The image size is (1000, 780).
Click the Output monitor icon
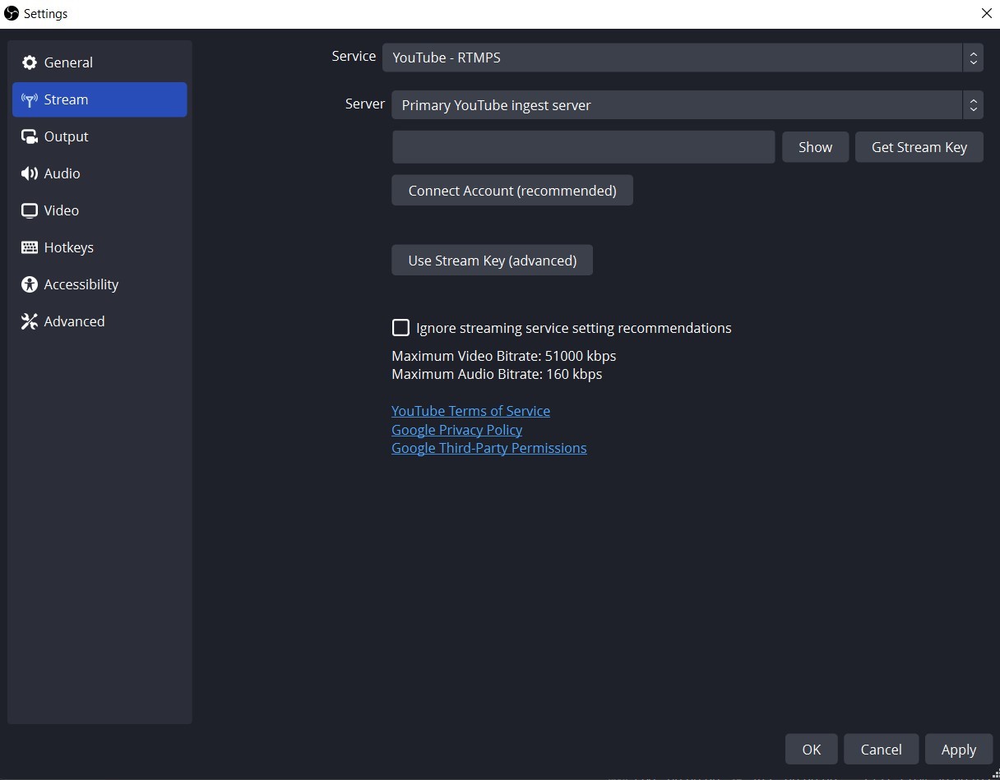click(30, 137)
